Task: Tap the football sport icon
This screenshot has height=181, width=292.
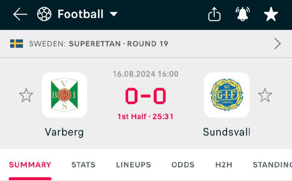Action: (x=44, y=15)
